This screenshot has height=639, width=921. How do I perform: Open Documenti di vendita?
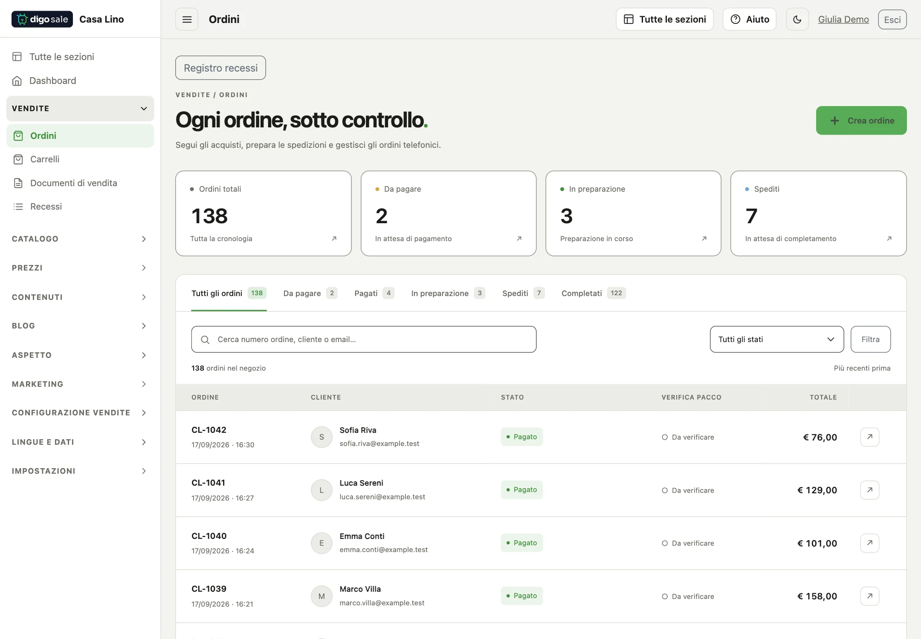(x=80, y=183)
